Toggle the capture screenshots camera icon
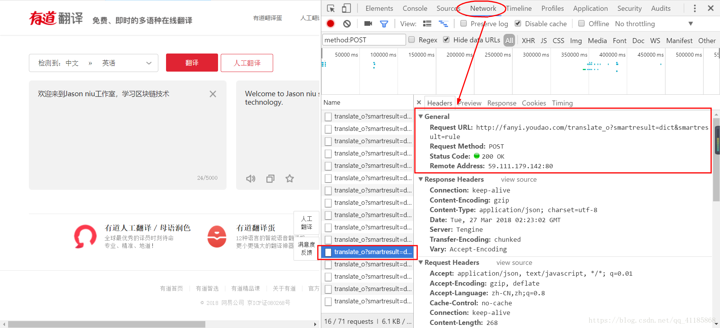The width and height of the screenshot is (720, 328). (368, 23)
